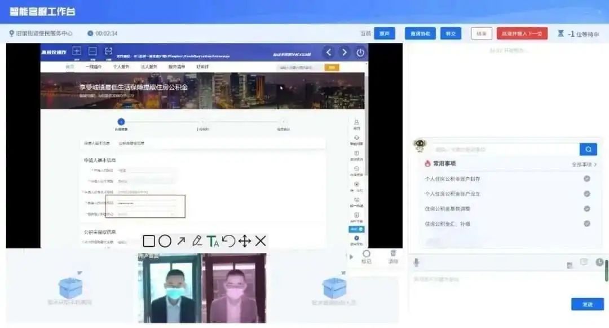Image resolution: width=609 pixels, height=328 pixels.
Task: Click the 邀请协助 button
Action: [420, 33]
